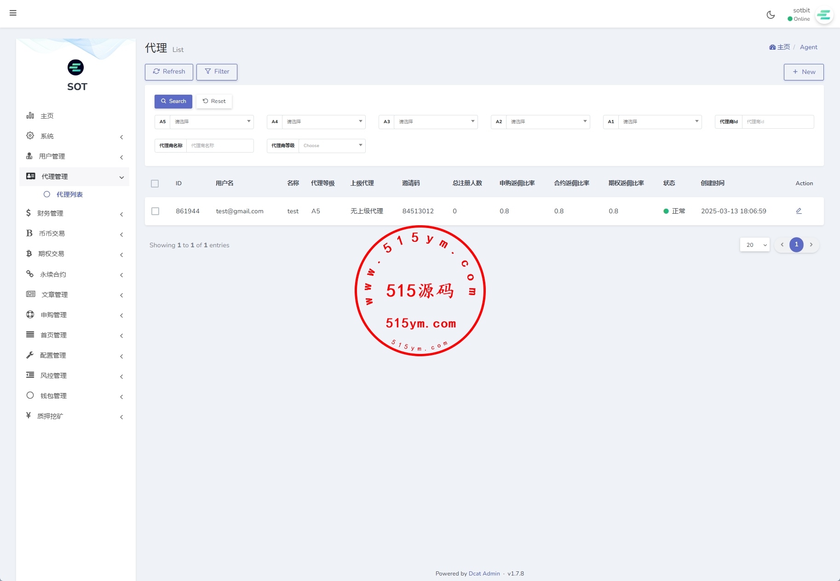Expand the 财务管理 sidebar menu
Image resolution: width=840 pixels, height=581 pixels.
[x=74, y=213]
